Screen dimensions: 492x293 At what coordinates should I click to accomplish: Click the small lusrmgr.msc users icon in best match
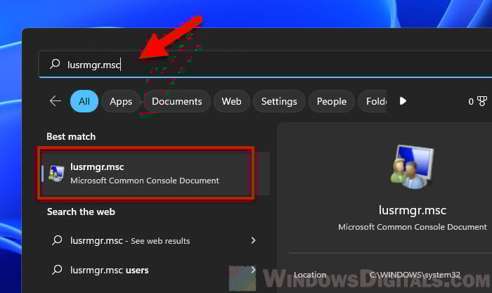tap(56, 174)
